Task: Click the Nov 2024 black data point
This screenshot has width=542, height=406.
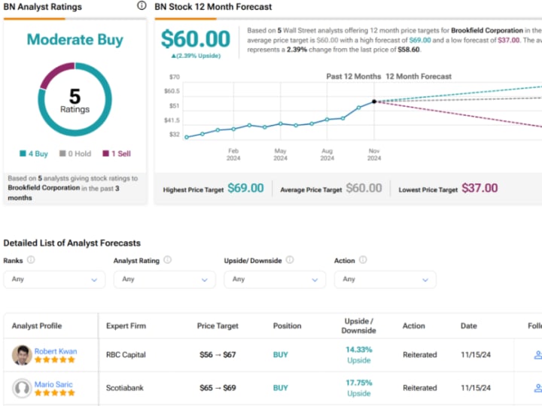Action: (x=374, y=101)
